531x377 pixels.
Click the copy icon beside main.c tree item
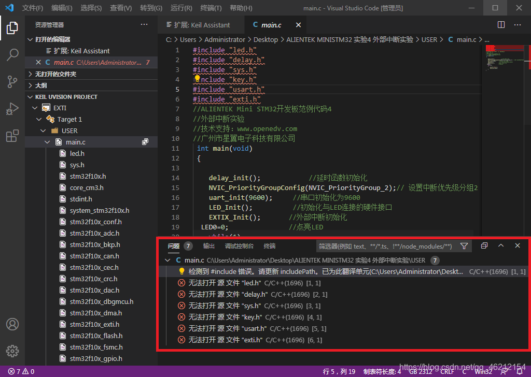(x=145, y=142)
